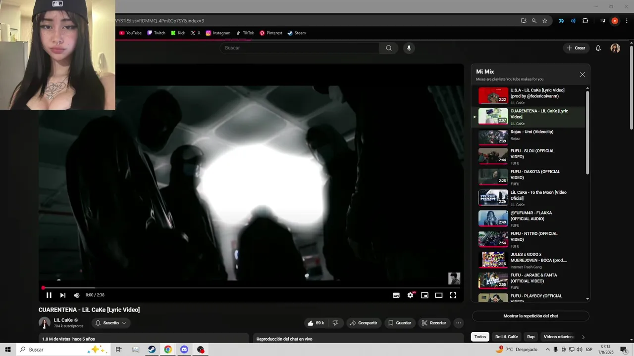Select @FUFUM4R - FLAKKA audio entry

(x=529, y=219)
